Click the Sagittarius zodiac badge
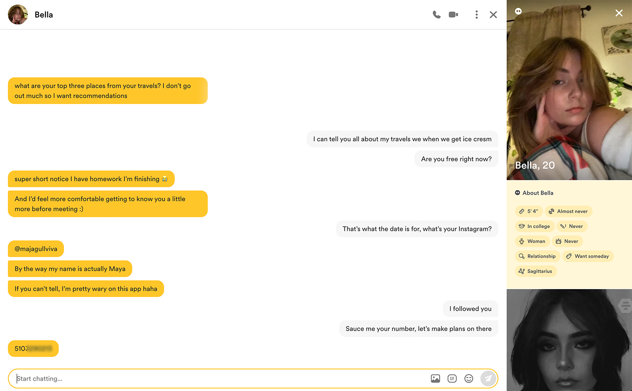Image resolution: width=632 pixels, height=391 pixels. [536, 271]
